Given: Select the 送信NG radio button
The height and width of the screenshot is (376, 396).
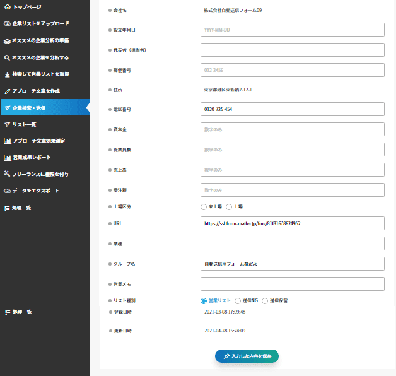Looking at the screenshot, I should (238, 301).
